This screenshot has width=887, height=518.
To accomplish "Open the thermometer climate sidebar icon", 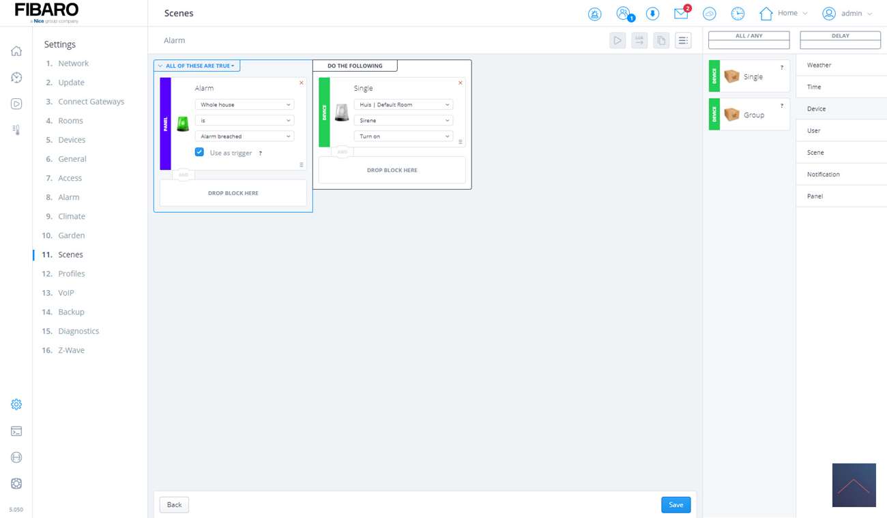I will 16,130.
